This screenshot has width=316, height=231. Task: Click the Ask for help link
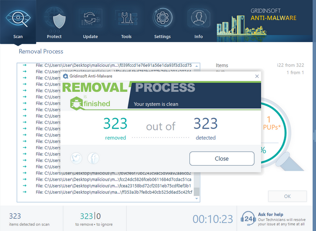[271, 214]
